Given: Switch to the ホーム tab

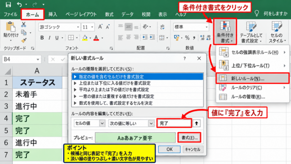Looking at the screenshot, I should pos(32,14).
